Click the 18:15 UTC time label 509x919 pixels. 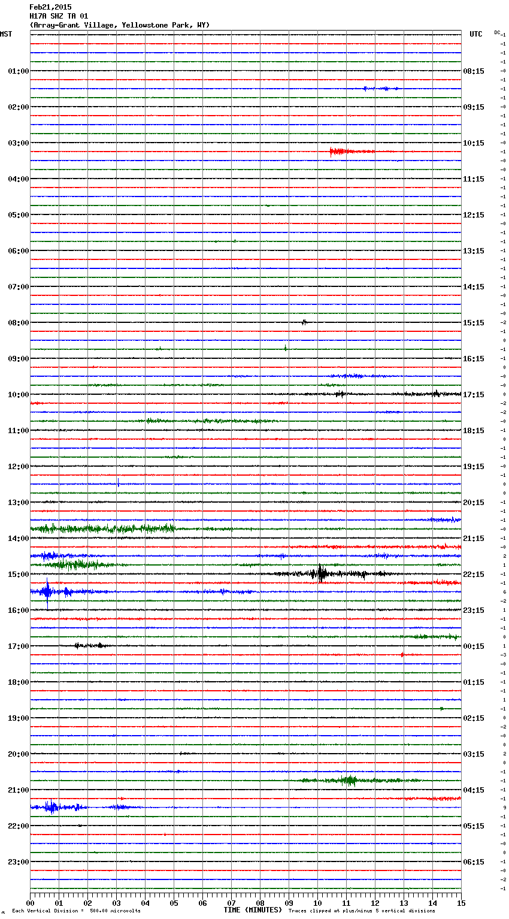tap(474, 431)
